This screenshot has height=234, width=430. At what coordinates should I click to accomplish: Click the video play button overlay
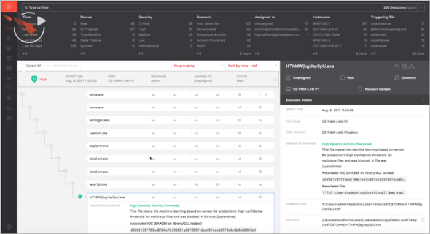[x=41, y=21]
